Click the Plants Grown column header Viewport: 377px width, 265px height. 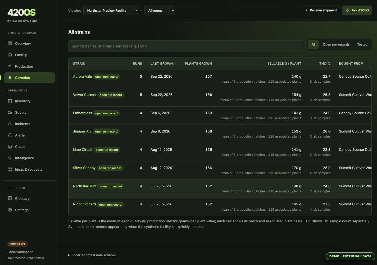pyautogui.click(x=198, y=64)
